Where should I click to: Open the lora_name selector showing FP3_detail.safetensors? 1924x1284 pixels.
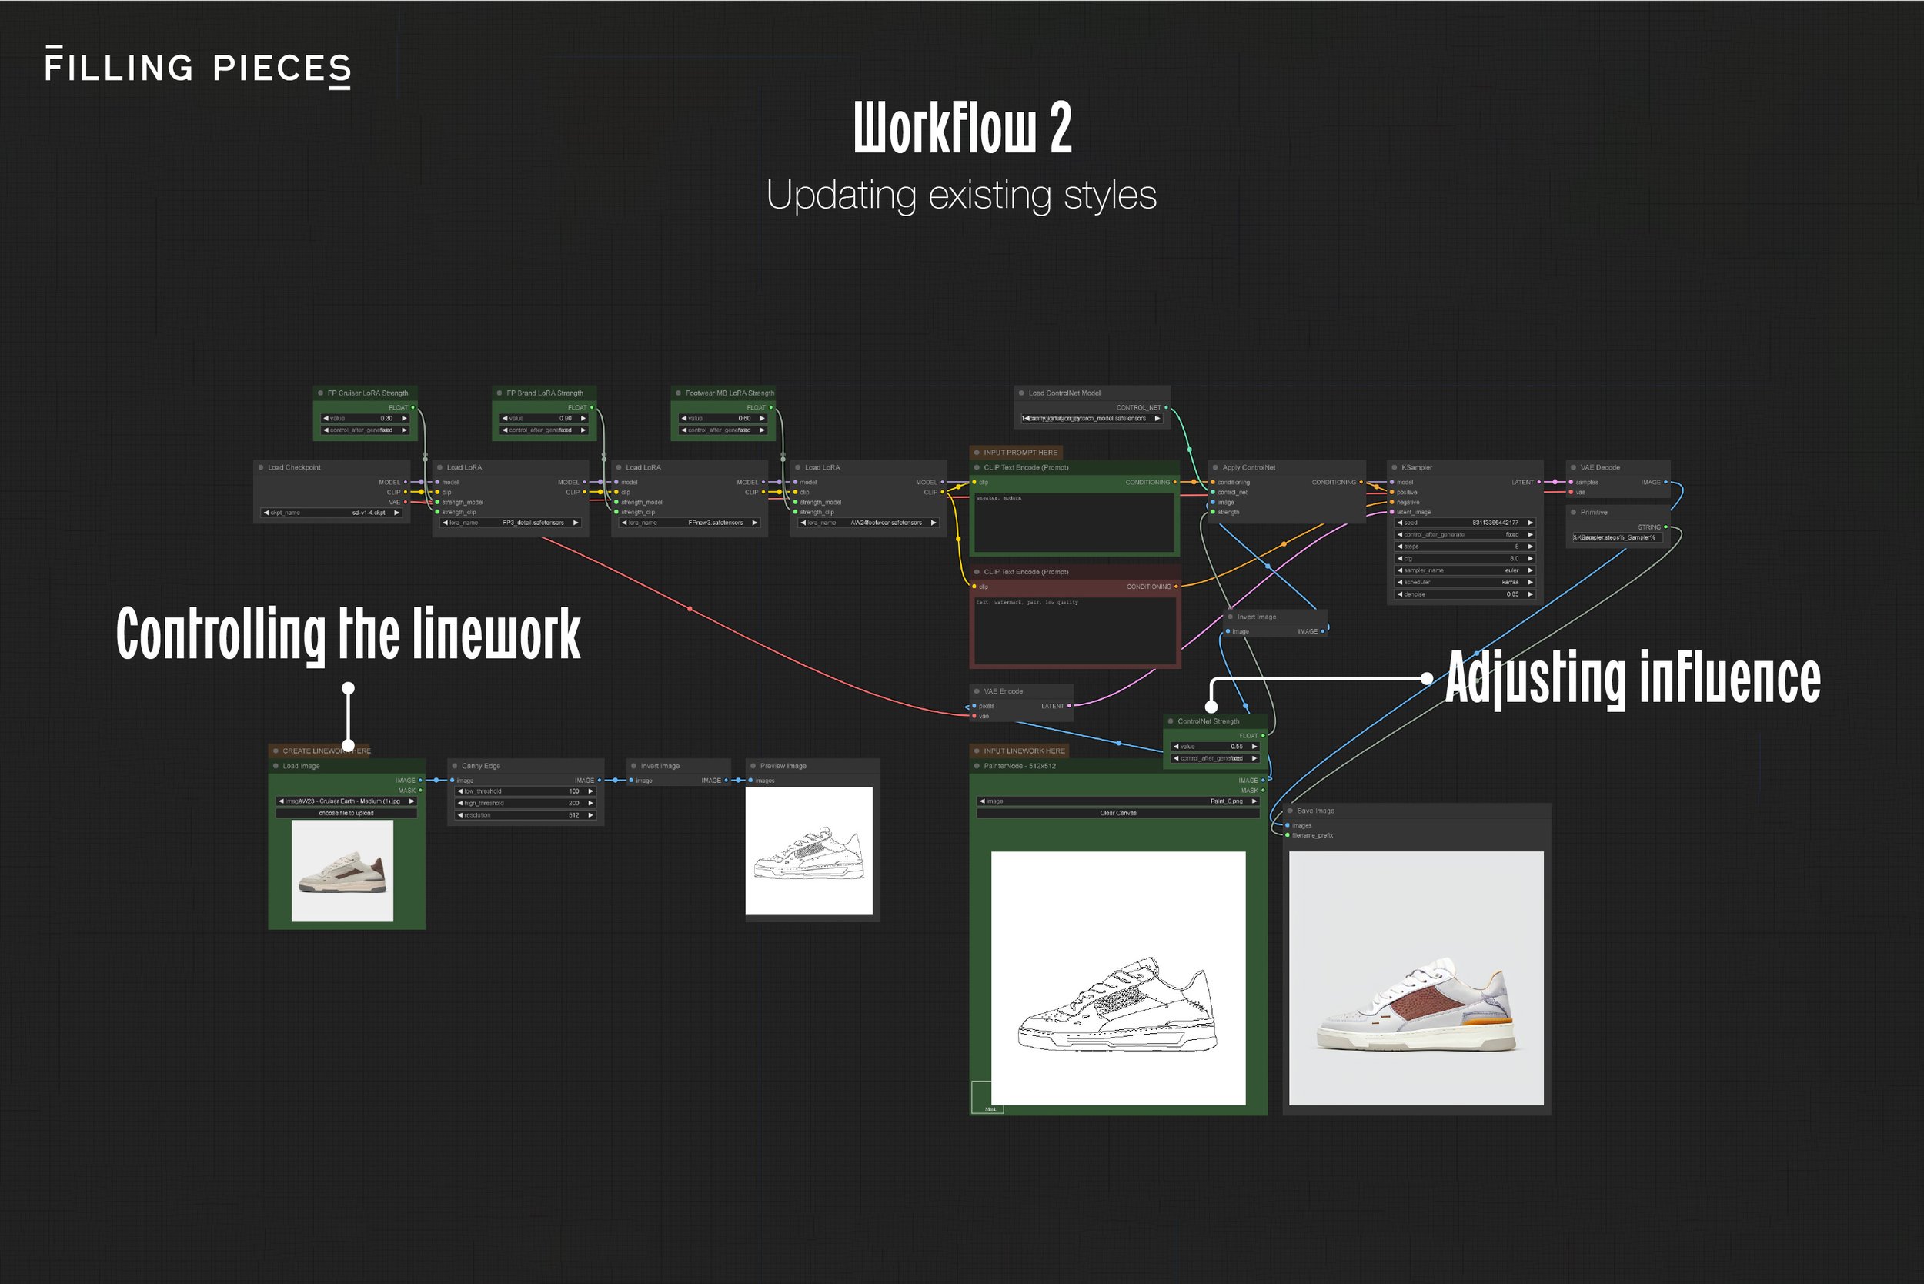tap(511, 523)
